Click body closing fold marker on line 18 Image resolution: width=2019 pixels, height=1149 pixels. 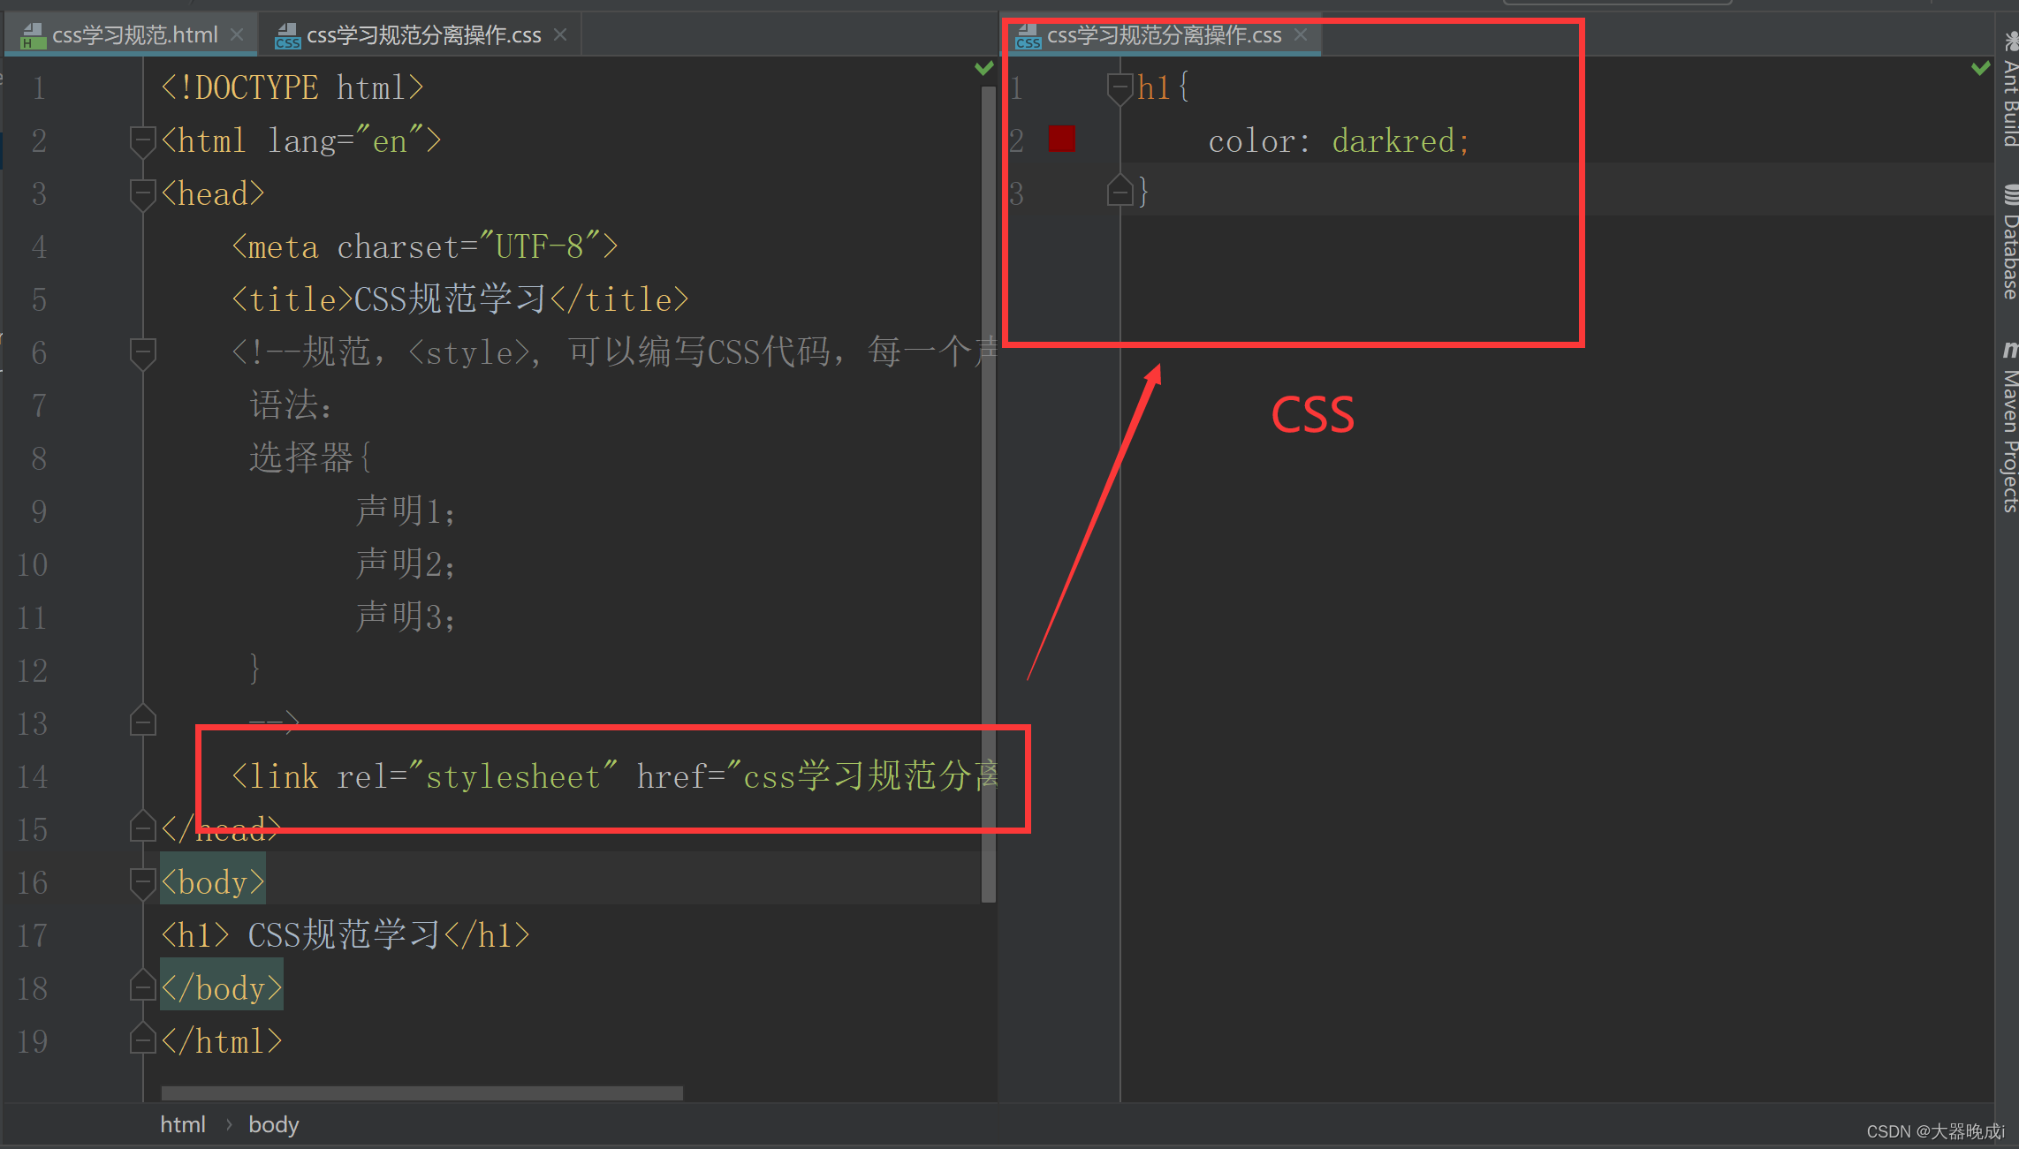click(142, 986)
